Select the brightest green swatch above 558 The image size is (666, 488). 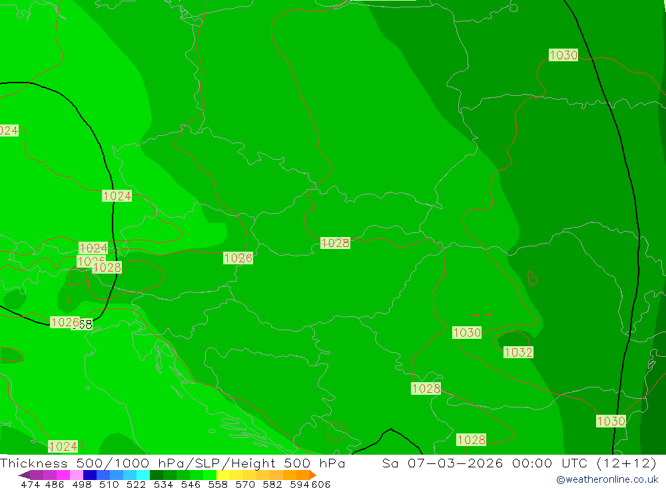(x=210, y=475)
